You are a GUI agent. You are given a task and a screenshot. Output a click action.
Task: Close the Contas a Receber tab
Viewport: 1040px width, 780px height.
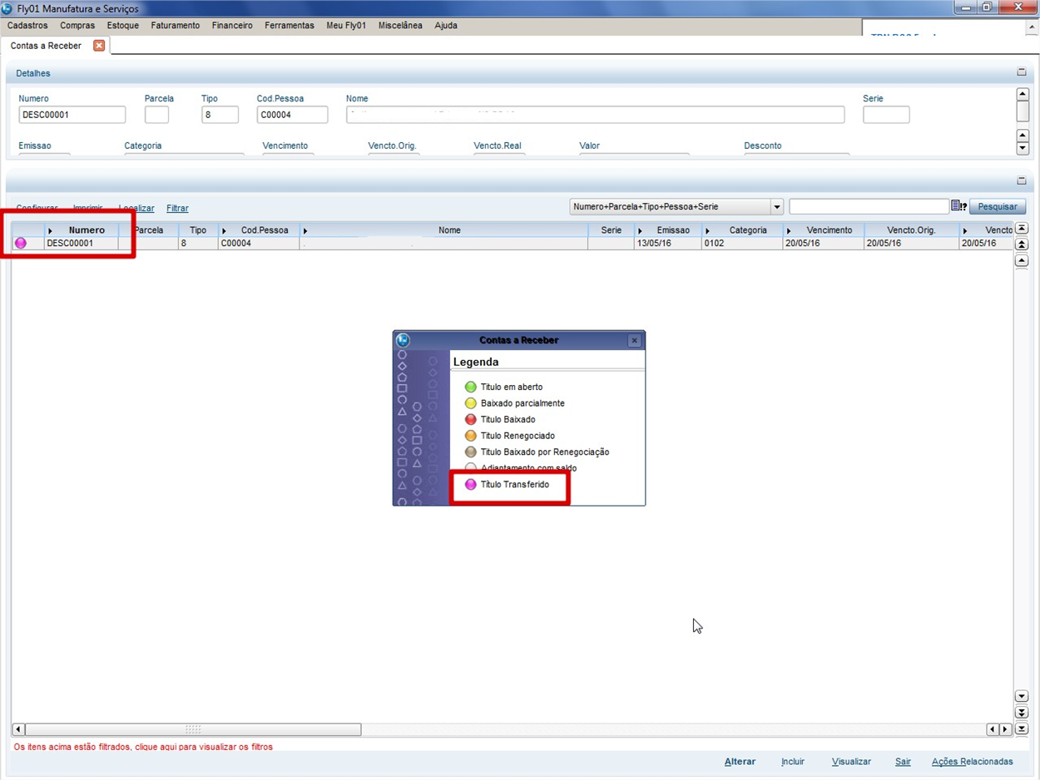[98, 46]
